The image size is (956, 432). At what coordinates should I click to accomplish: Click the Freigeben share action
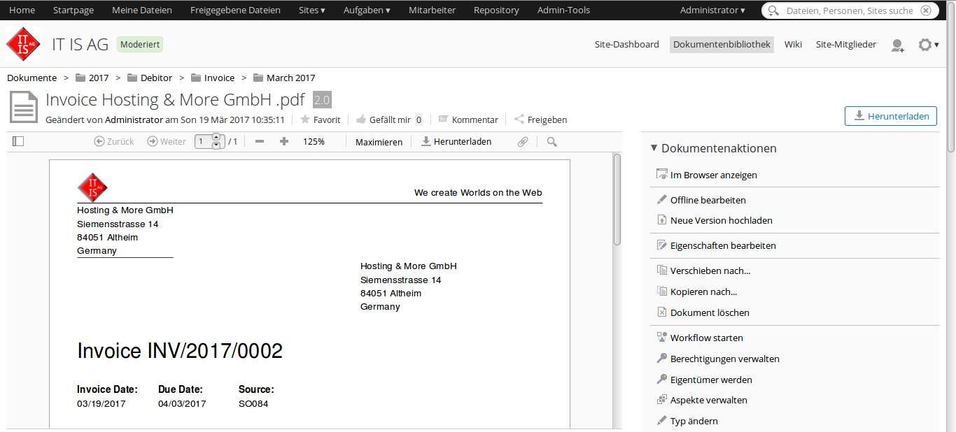[x=540, y=120]
